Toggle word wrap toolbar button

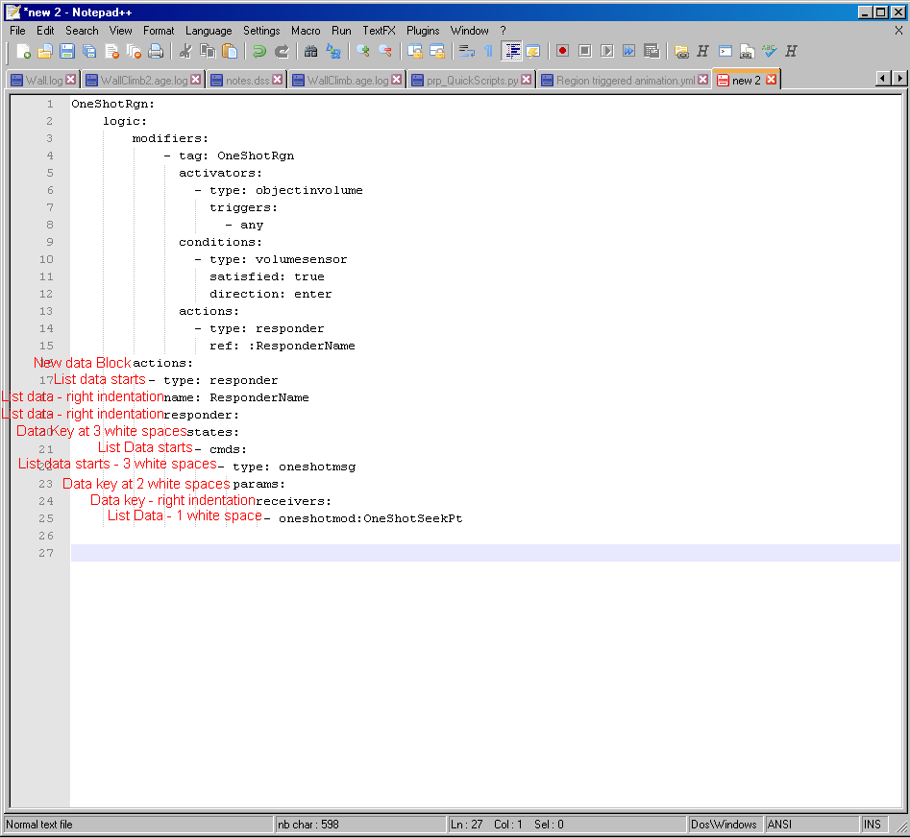tap(467, 51)
